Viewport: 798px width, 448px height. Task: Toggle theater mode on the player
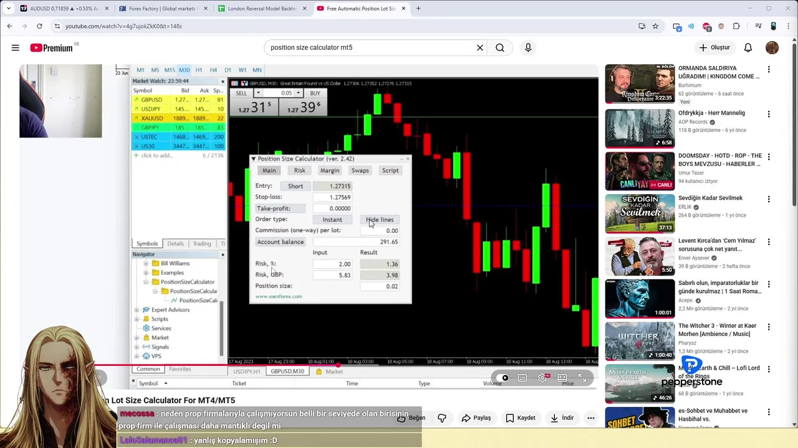tap(562, 378)
